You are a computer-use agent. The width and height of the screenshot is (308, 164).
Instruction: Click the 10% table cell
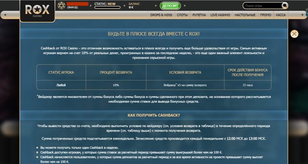(116, 85)
